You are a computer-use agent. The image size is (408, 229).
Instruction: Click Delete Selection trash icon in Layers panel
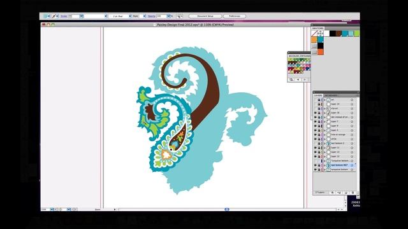(353, 193)
